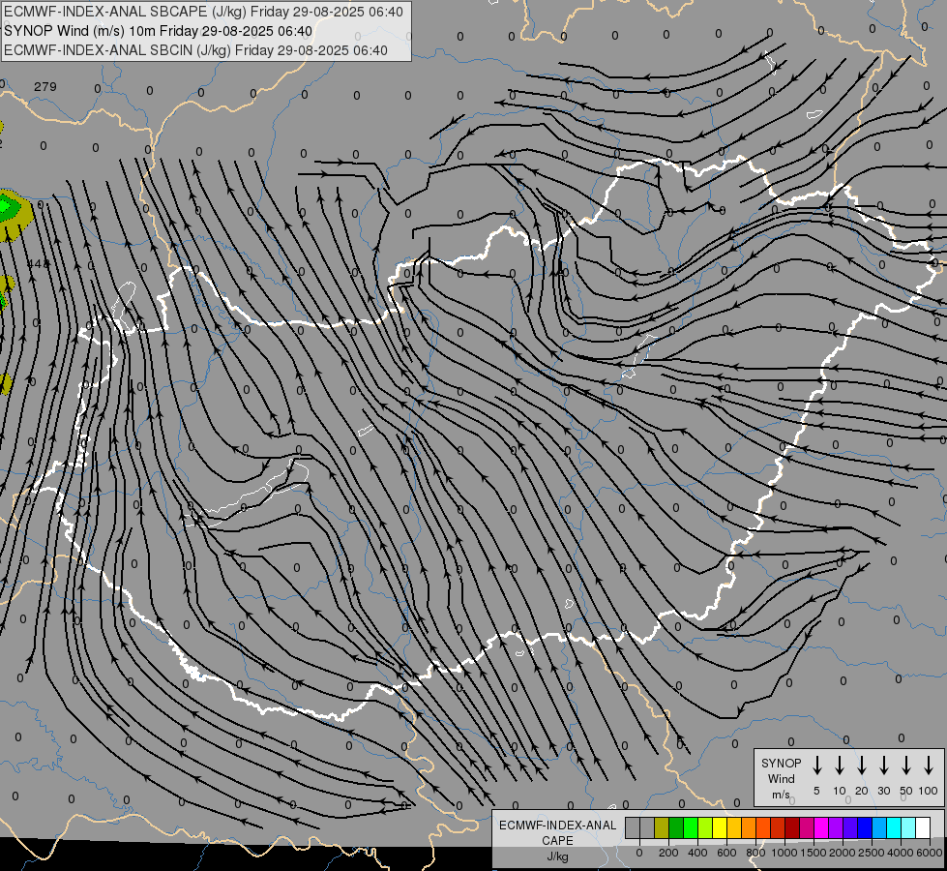Click the 800 tick label on the CAPE scale
The image size is (947, 871).
point(755,853)
